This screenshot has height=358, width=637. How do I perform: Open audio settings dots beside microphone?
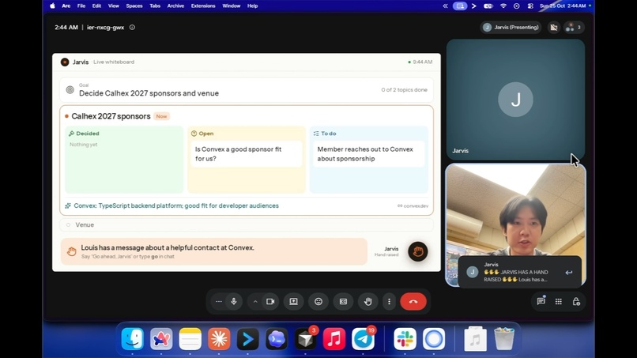(x=219, y=302)
